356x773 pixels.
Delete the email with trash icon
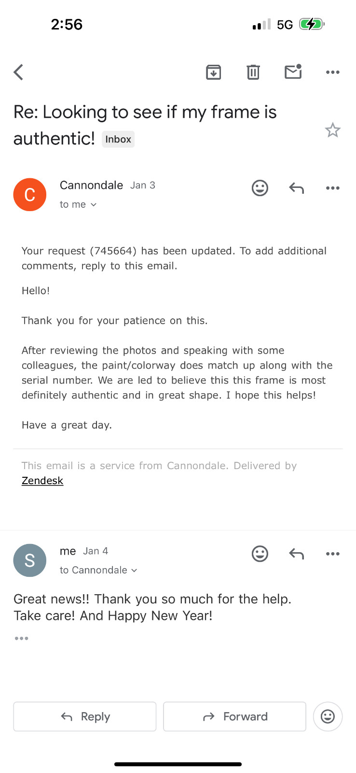coord(253,72)
